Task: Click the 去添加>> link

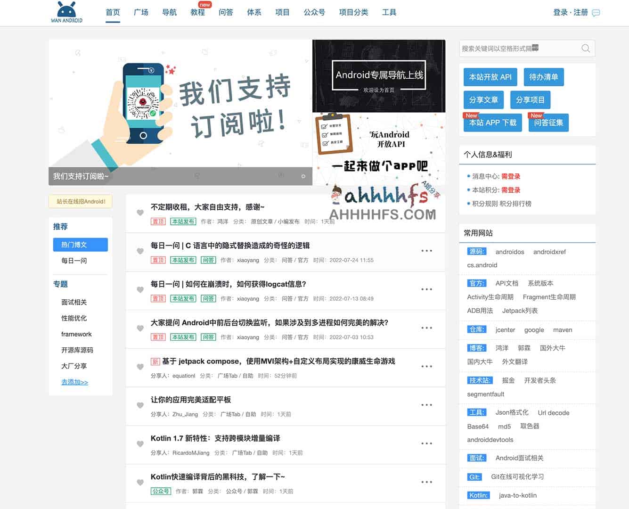Action: click(74, 382)
